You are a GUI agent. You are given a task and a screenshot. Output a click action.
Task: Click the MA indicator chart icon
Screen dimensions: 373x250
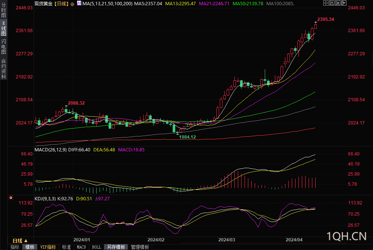tap(79, 3)
